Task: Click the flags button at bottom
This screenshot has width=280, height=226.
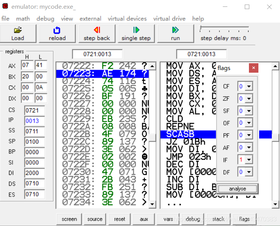Action: (244, 219)
